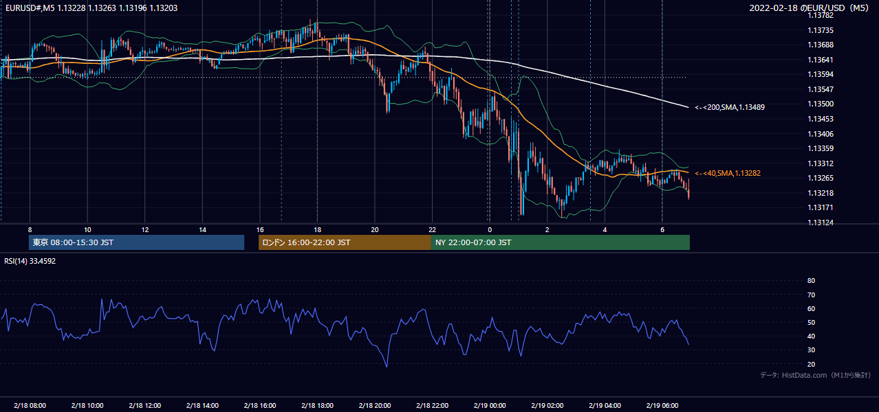
Task: Click the bottom date label 2/19 04:00
Action: [x=604, y=406]
